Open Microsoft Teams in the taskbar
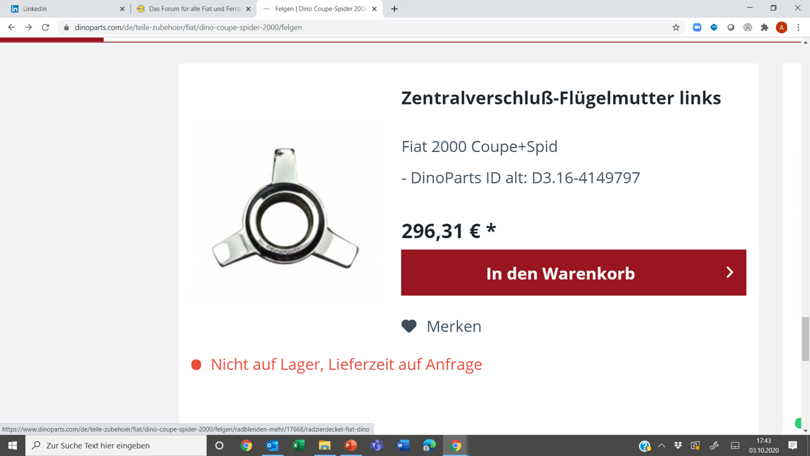 [x=377, y=445]
